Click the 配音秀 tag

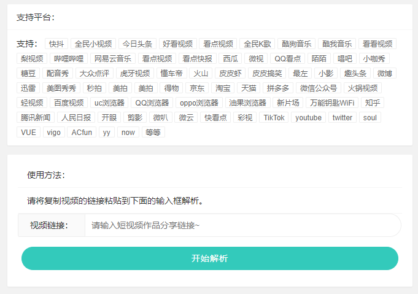(x=58, y=73)
